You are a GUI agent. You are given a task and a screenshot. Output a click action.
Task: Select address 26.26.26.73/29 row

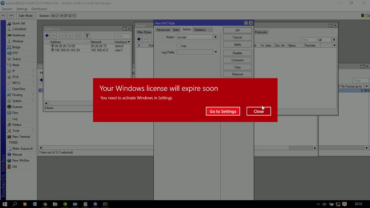(x=87, y=46)
